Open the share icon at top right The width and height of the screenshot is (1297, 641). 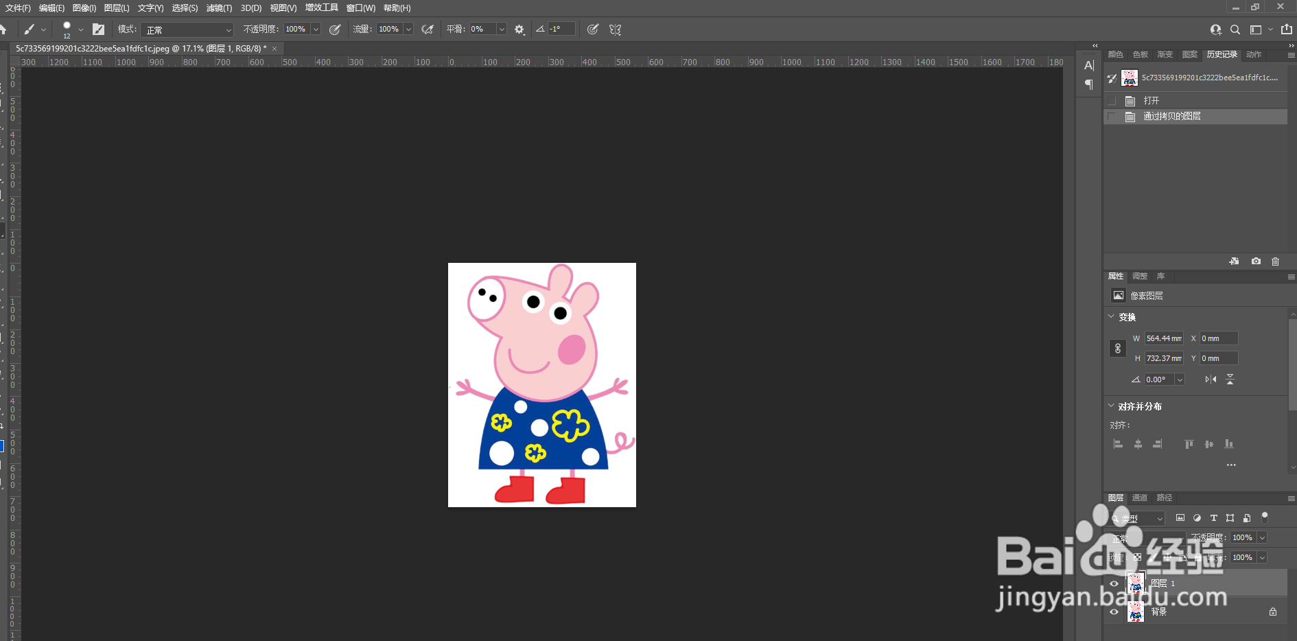[1287, 30]
